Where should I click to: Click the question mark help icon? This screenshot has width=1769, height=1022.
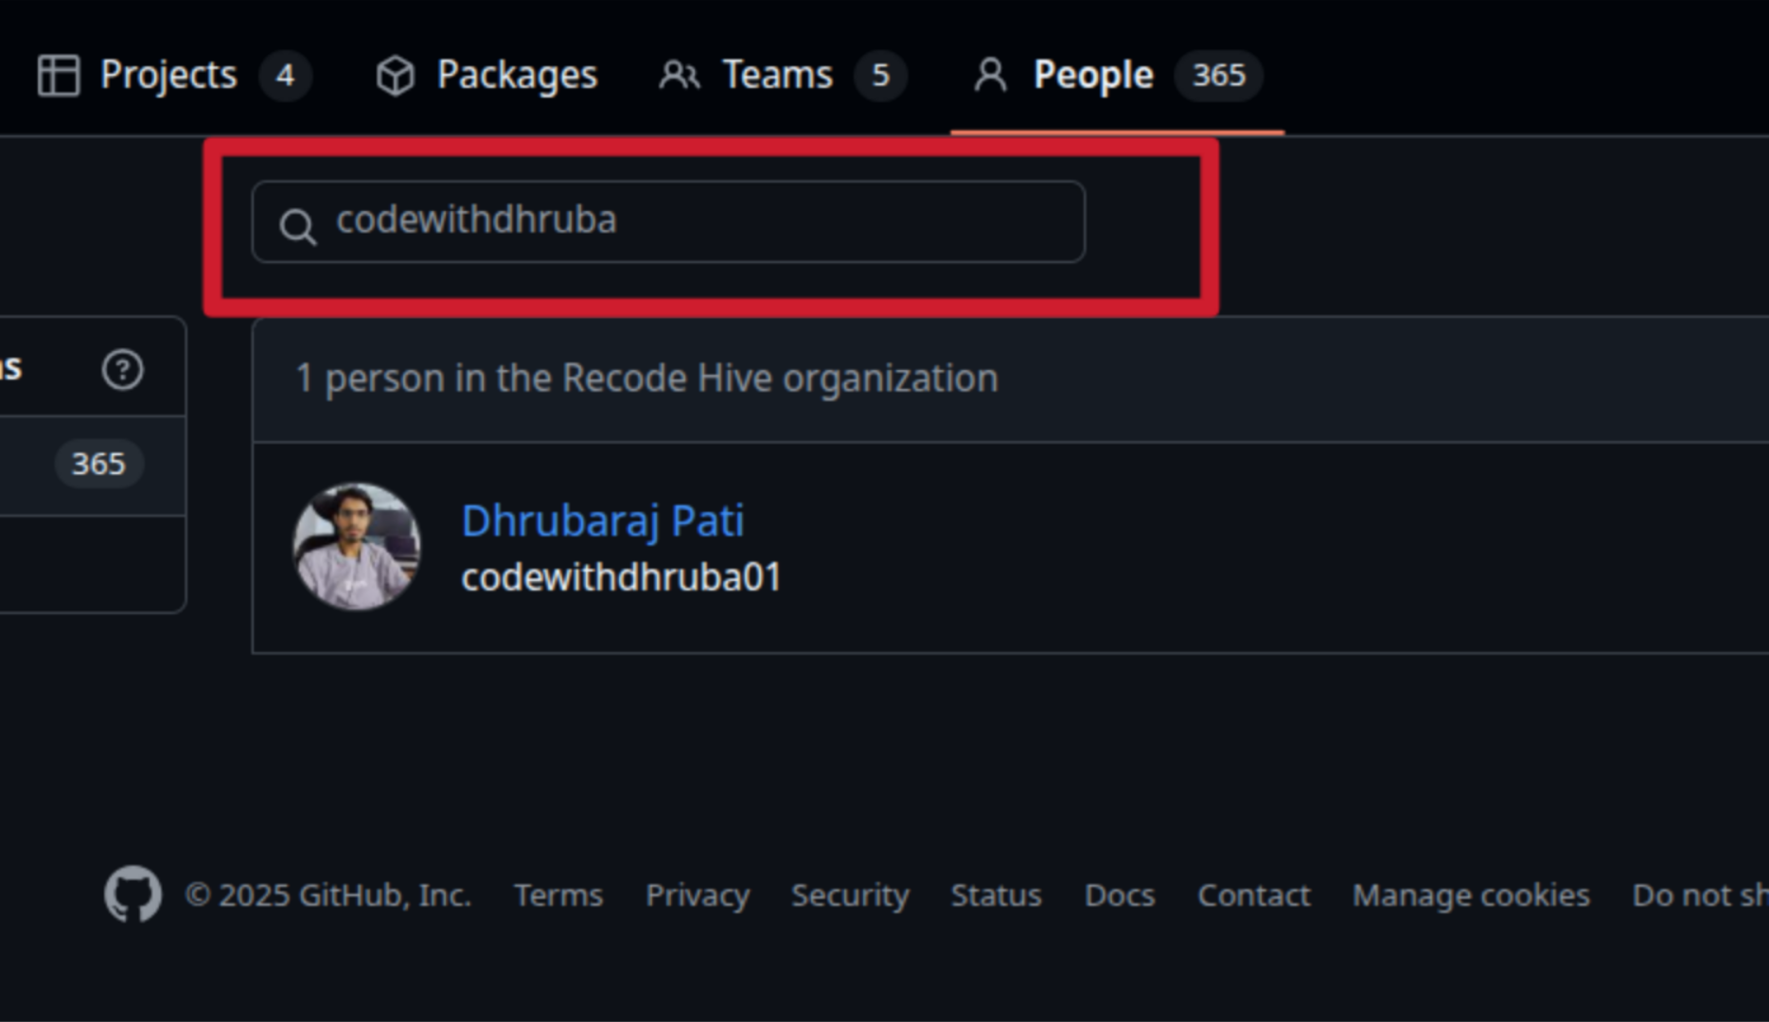point(122,369)
